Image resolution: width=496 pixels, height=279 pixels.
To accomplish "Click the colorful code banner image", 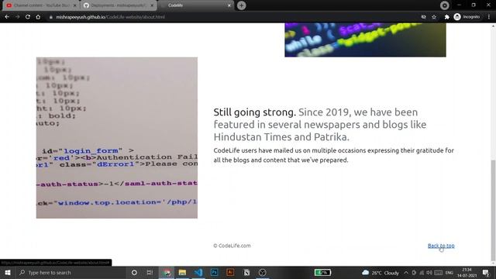I will tap(365, 40).
